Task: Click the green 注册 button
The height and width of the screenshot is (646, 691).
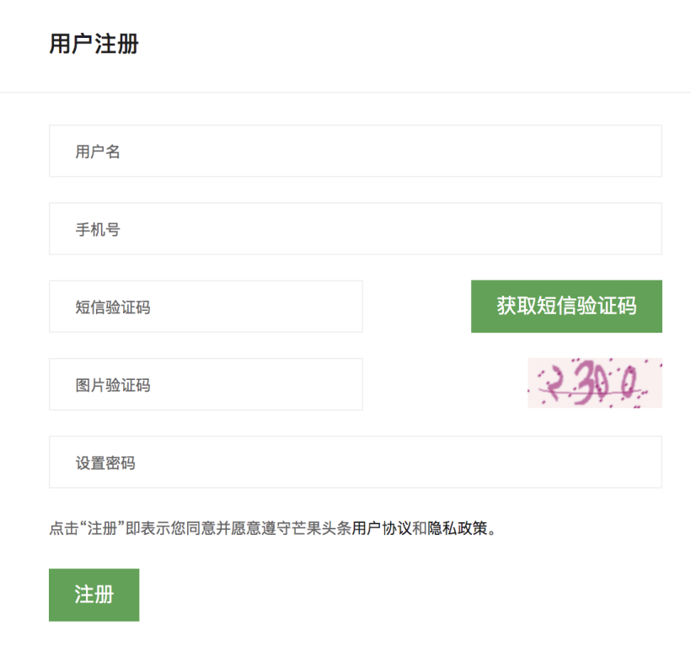Action: coord(94,595)
